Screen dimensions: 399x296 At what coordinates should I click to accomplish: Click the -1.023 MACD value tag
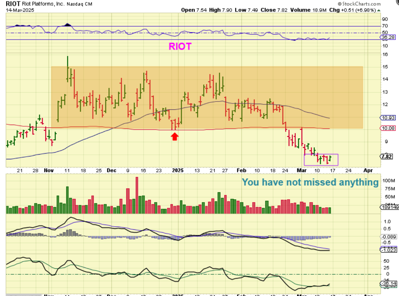point(388,250)
